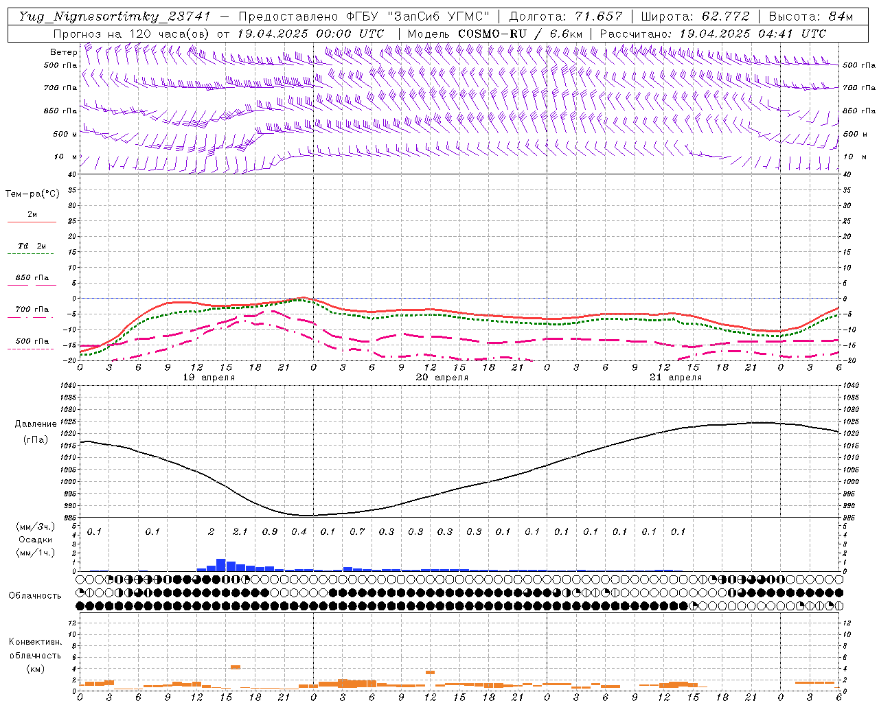Click the '(км)' convective cloud unit label
The image size is (879, 703).
coord(35,669)
